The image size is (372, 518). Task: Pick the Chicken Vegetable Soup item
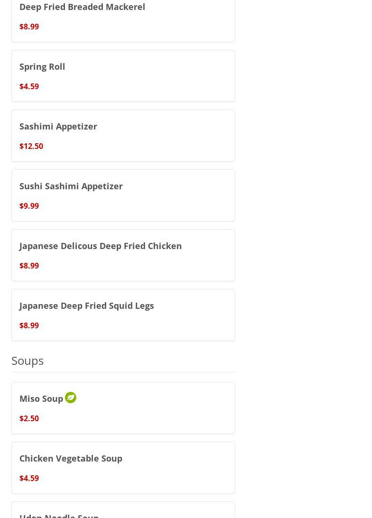71,459
